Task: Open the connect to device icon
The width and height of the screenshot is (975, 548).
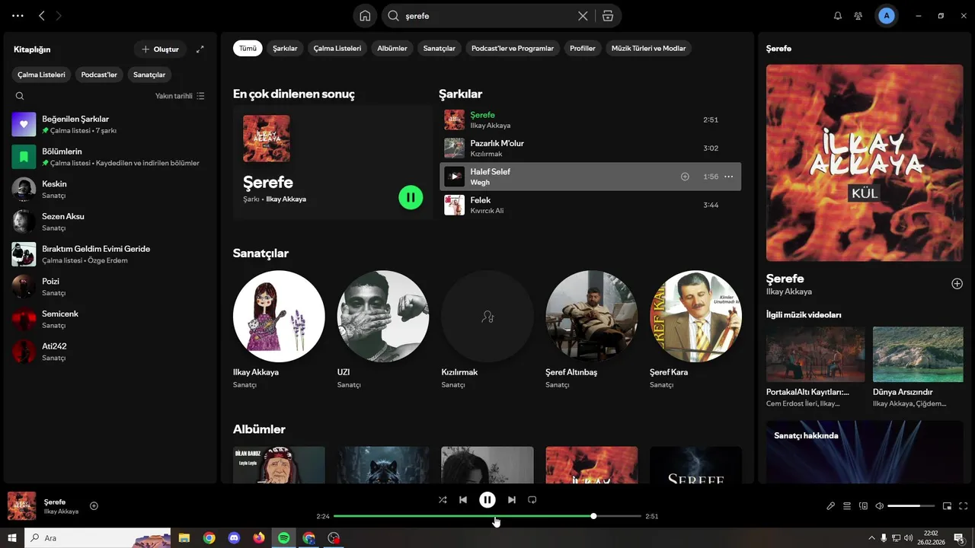Action: tap(863, 505)
